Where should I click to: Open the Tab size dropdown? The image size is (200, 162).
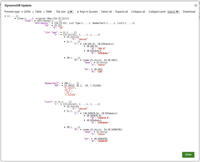coord(70,12)
